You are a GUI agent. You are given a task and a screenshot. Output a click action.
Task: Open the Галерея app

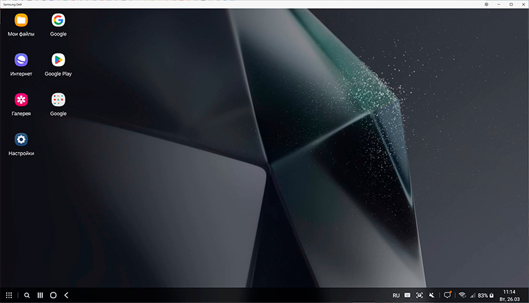(21, 100)
